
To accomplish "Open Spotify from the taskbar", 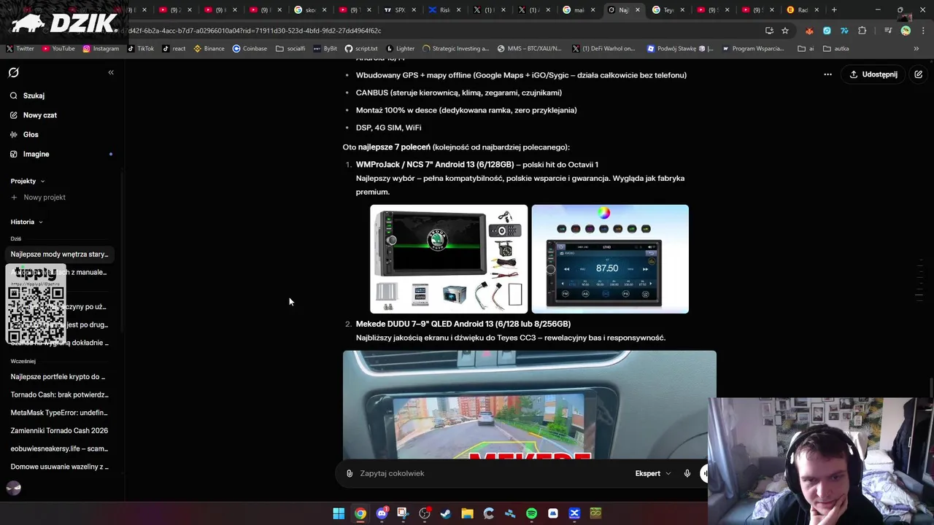I will [x=531, y=513].
